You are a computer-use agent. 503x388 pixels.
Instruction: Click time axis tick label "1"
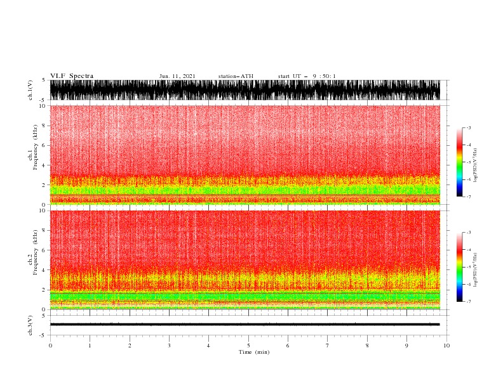(90, 346)
